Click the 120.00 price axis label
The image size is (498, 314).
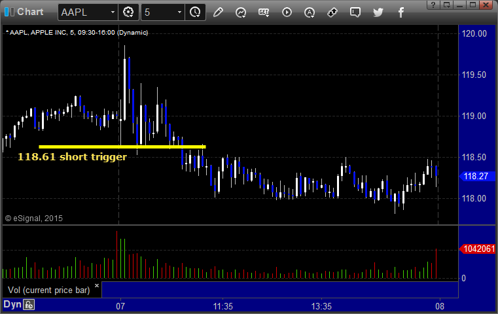(474, 33)
